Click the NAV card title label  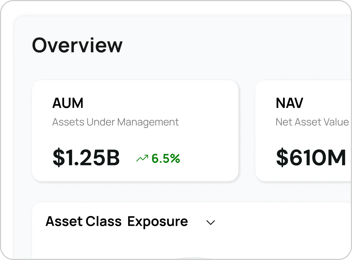289,103
